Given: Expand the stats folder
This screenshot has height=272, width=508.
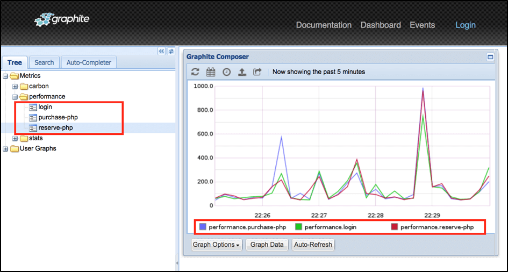Looking at the screenshot, I should pos(15,139).
